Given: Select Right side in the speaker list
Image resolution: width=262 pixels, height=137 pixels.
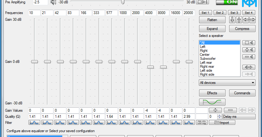Looking at the screenshot, I should point(220,74).
